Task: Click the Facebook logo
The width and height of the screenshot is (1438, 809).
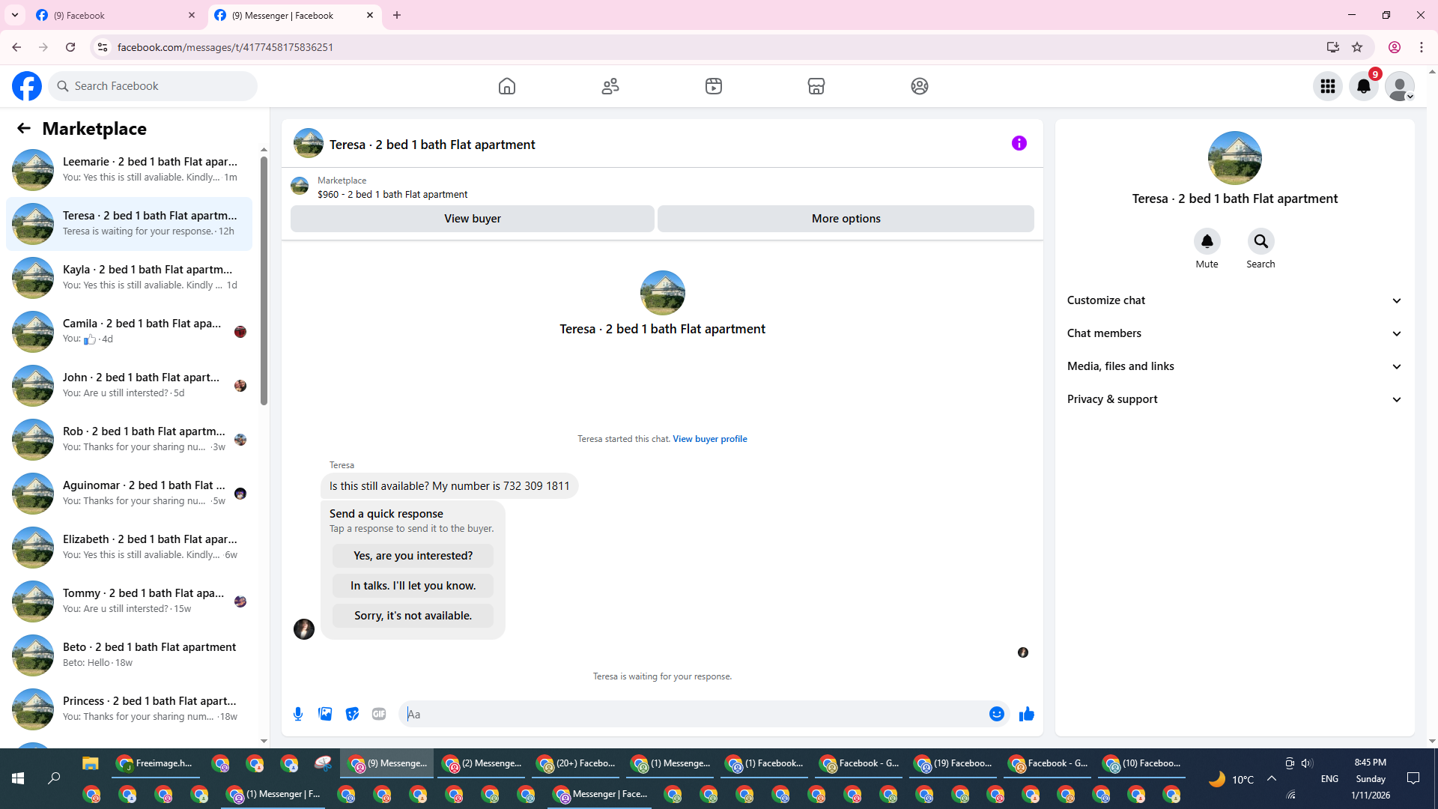Action: pos(27,86)
